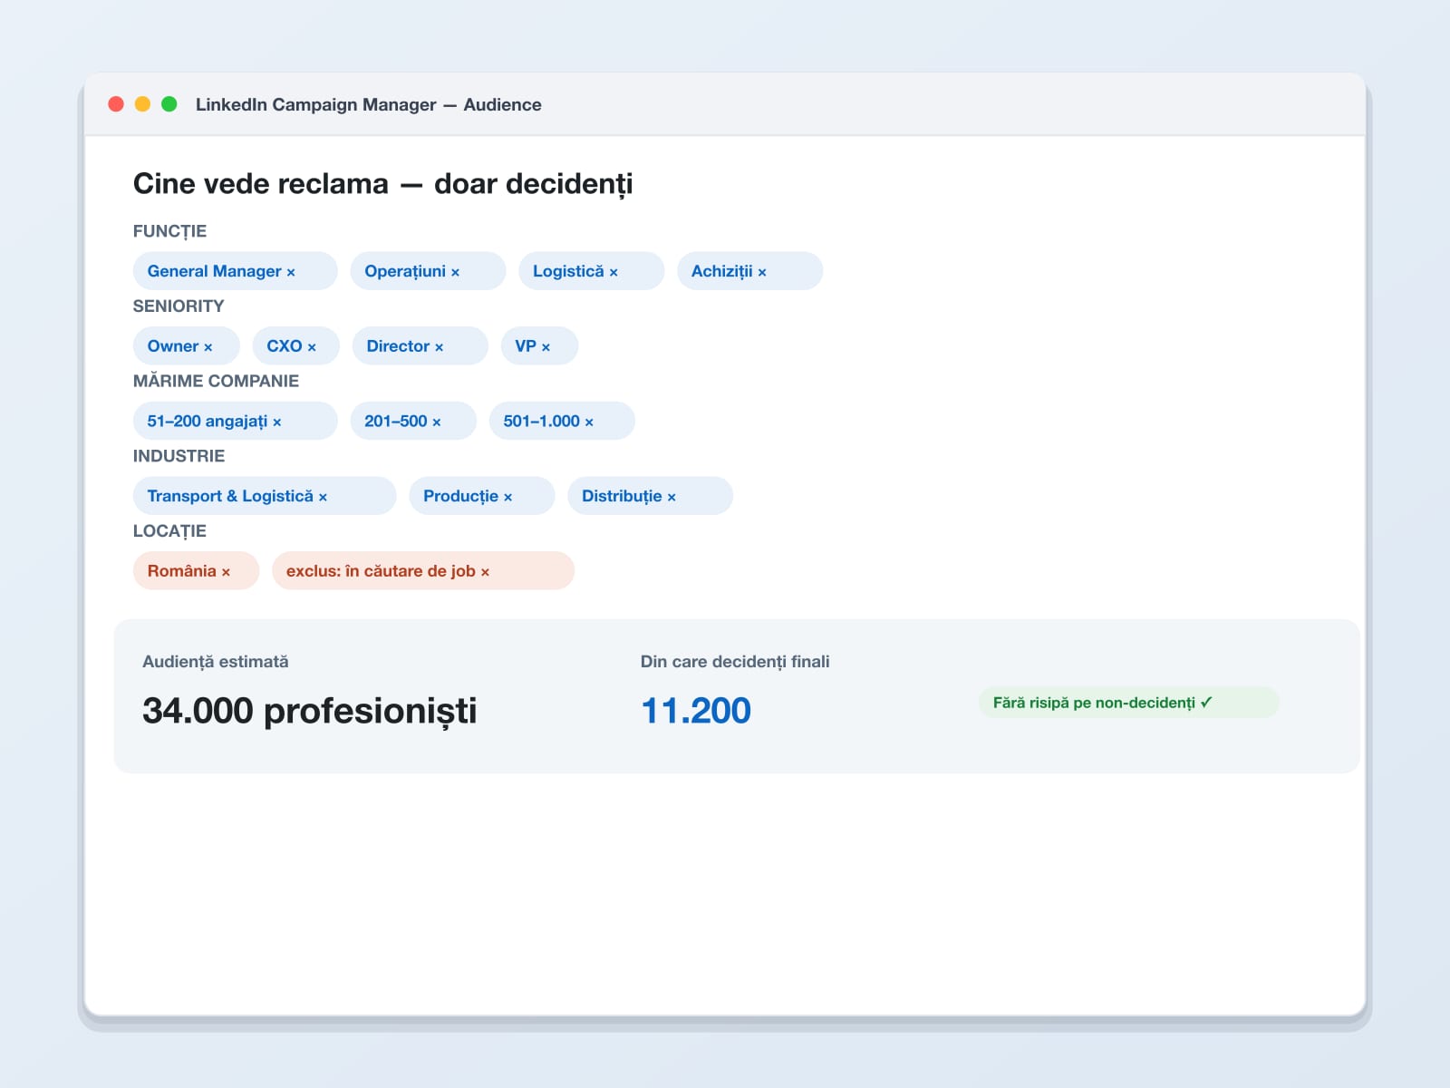Image resolution: width=1450 pixels, height=1088 pixels.
Task: Click the green window maximize button
Action: coord(169,104)
